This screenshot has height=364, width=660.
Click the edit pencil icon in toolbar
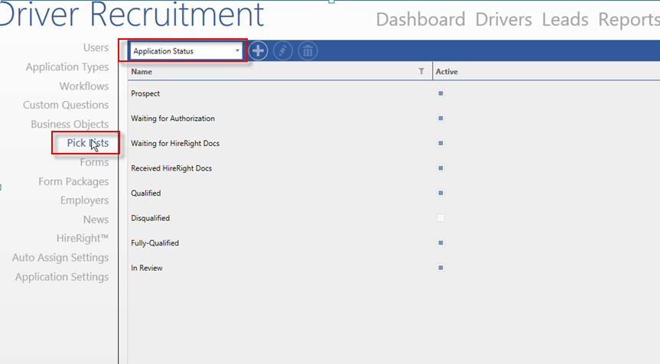tap(283, 51)
